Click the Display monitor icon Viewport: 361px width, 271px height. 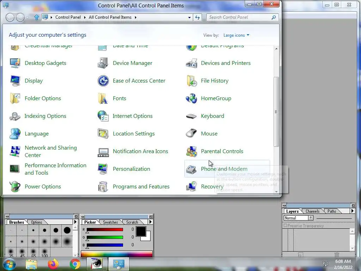(x=15, y=81)
